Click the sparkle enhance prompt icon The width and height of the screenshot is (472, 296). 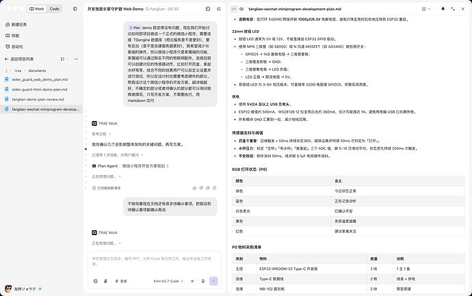pyautogui.click(x=192, y=281)
